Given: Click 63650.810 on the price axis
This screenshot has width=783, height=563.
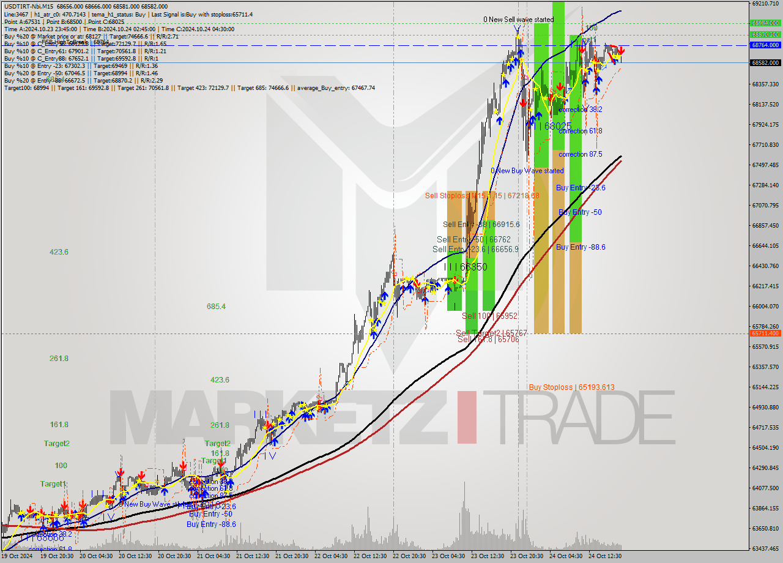Looking at the screenshot, I should 765,528.
